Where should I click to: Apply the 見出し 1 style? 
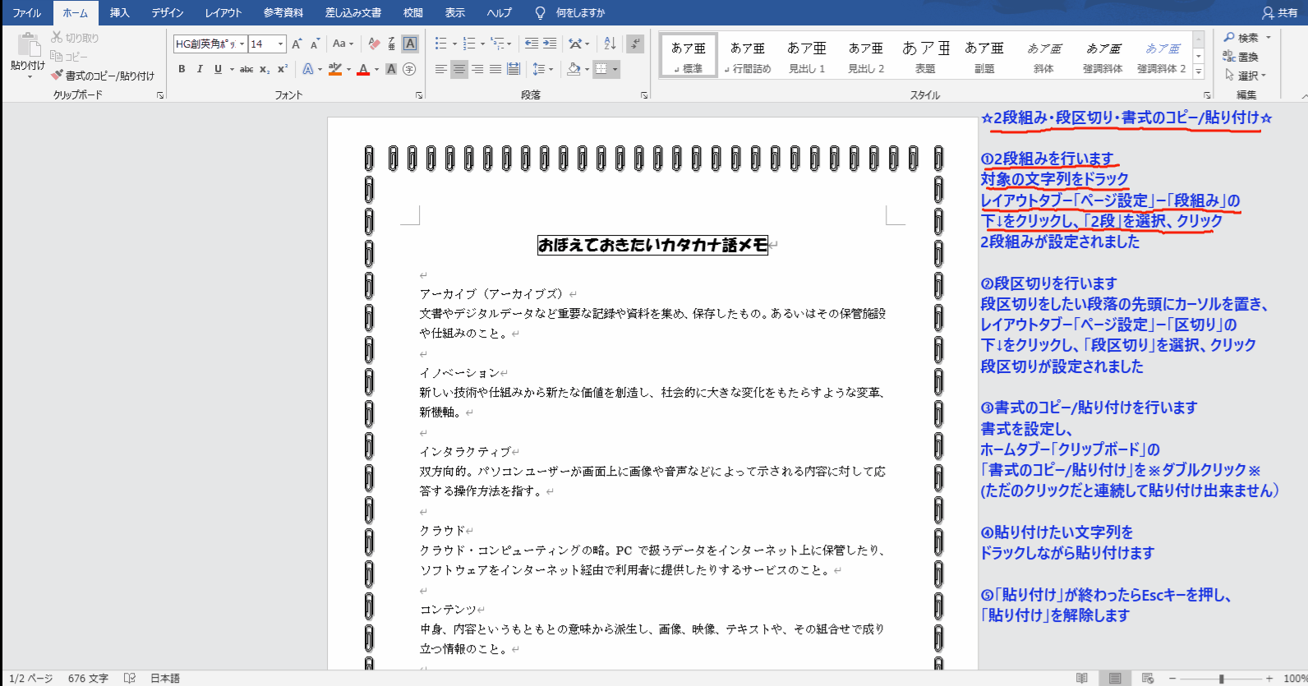[807, 57]
